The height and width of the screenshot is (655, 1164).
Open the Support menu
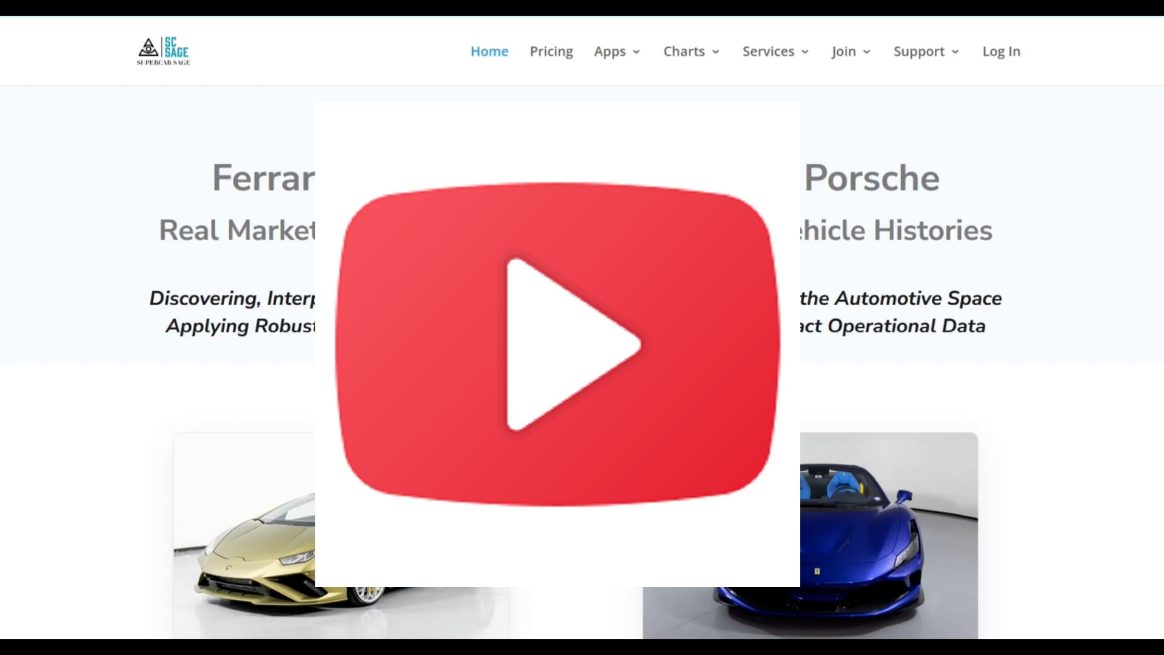pyautogui.click(x=918, y=52)
